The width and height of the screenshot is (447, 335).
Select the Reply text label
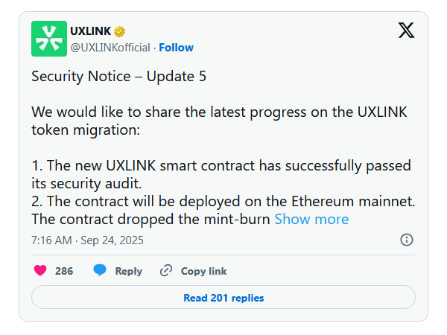(129, 271)
